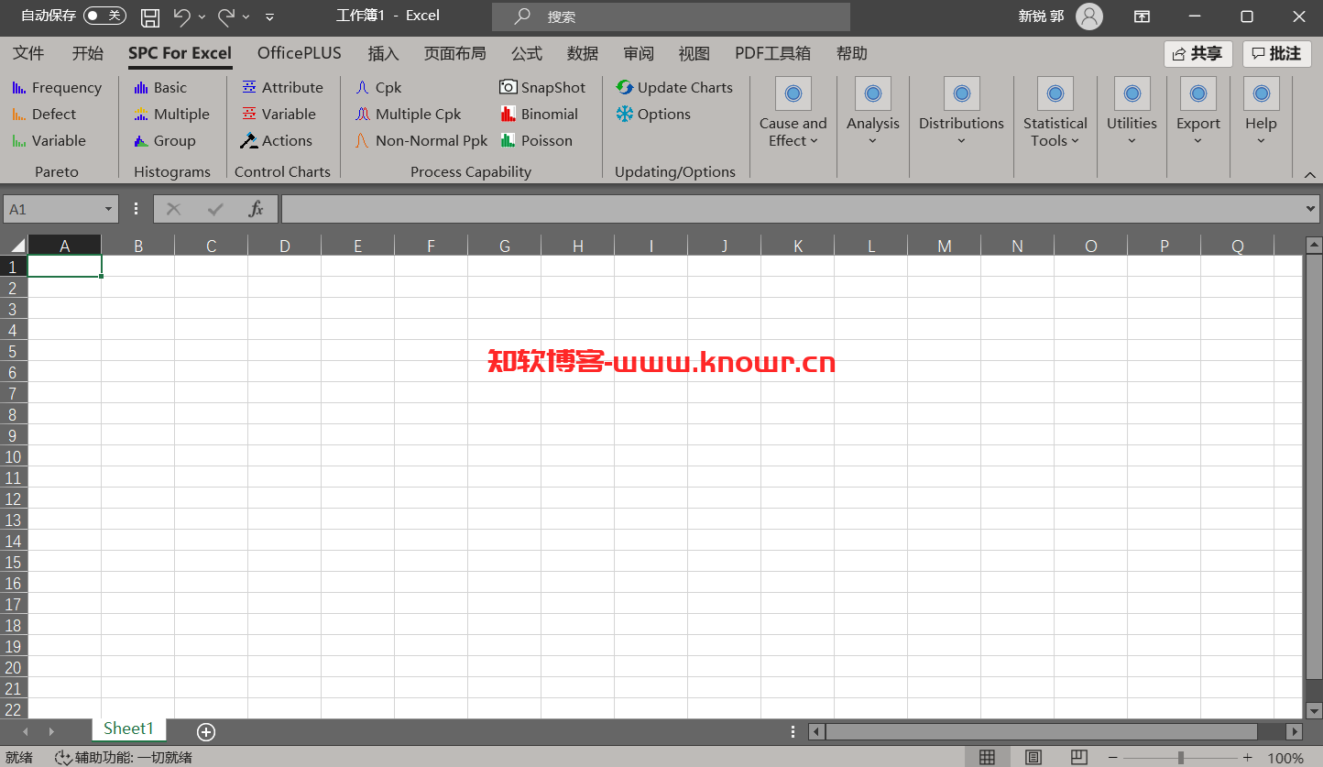Open Variable control charts
Viewport: 1323px width, 767px height.
[x=279, y=114]
